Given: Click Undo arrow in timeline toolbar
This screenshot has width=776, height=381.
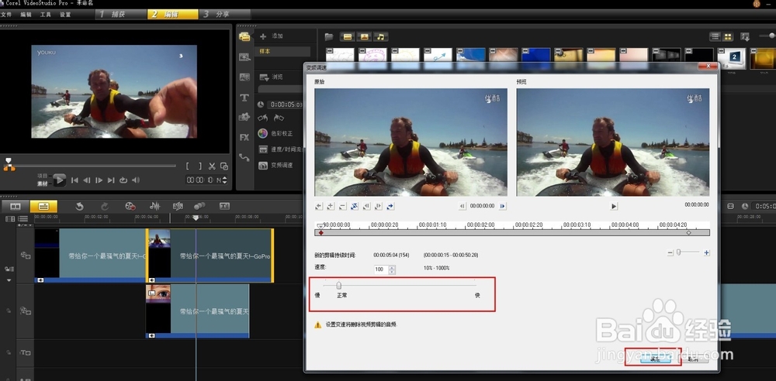Looking at the screenshot, I should [x=79, y=206].
